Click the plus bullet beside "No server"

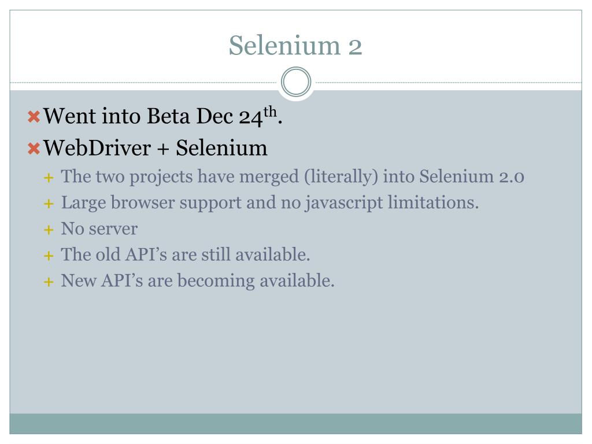[49, 230]
